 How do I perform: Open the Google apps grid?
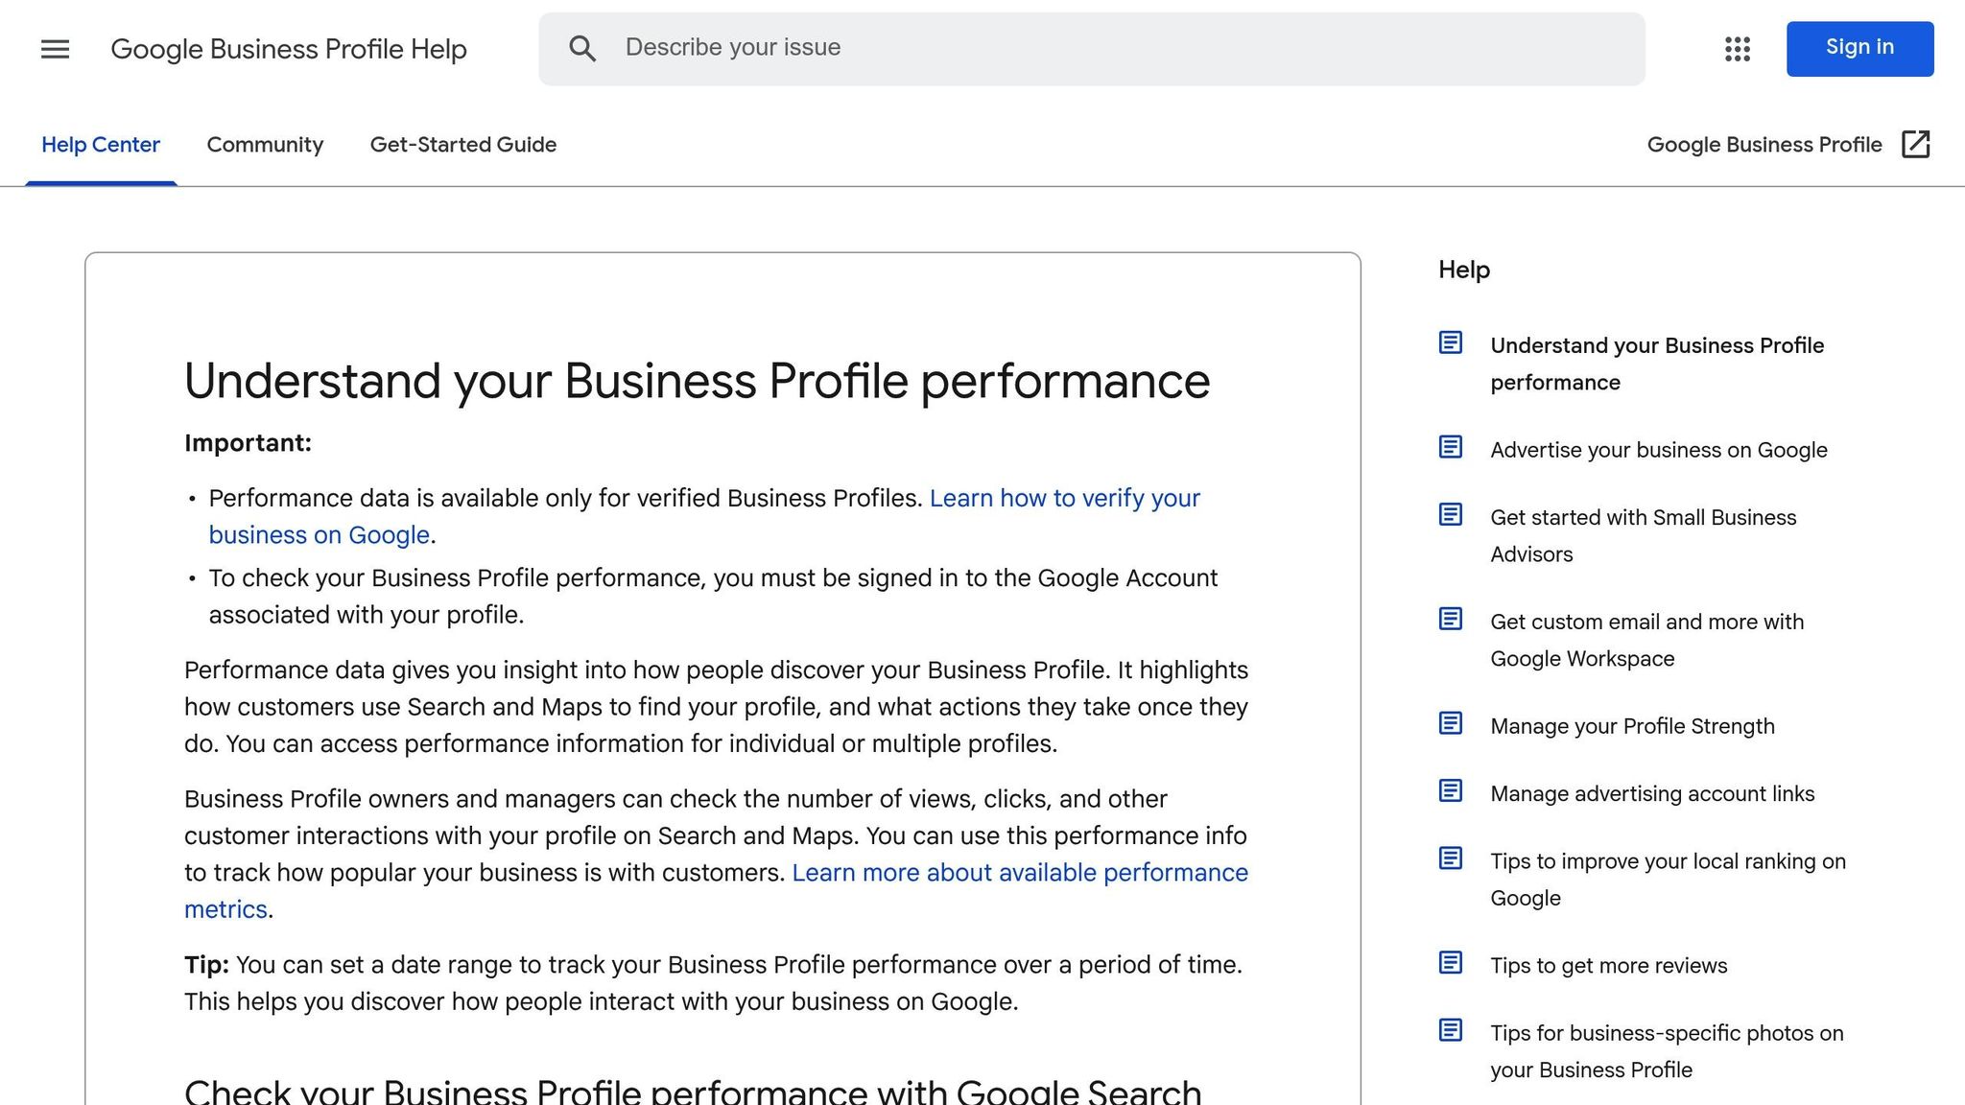pos(1736,49)
